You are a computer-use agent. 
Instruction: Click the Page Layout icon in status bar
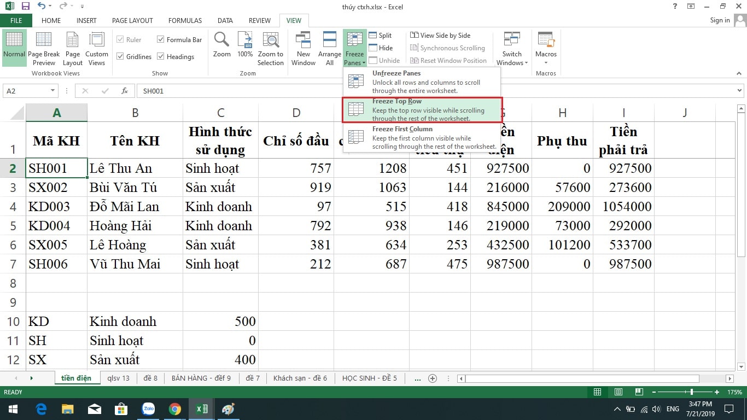point(618,392)
